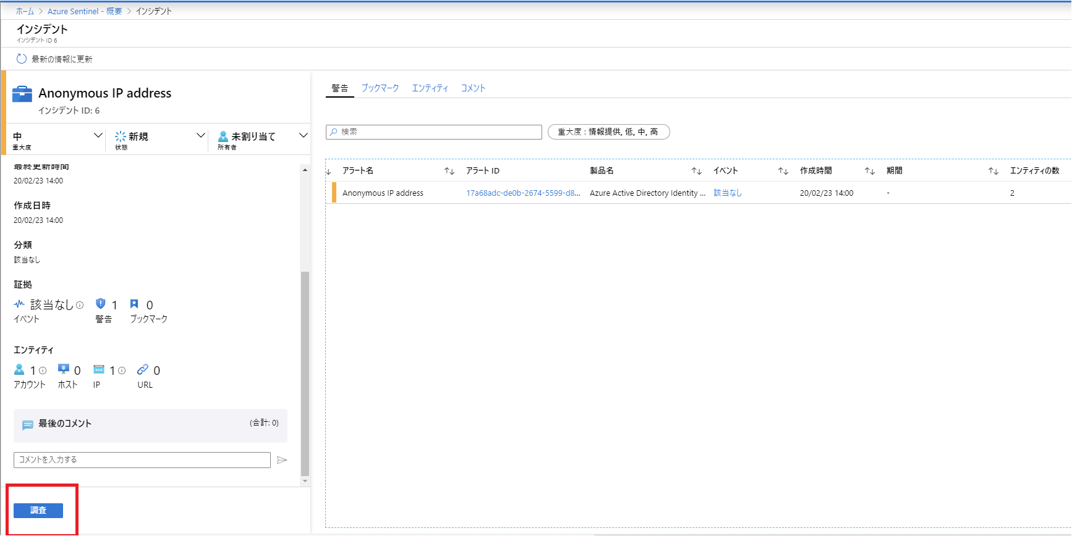Screen dimensions: 1072x536
Task: Click the scrollbar down arrow in incident panel
Action: pyautogui.click(x=305, y=480)
